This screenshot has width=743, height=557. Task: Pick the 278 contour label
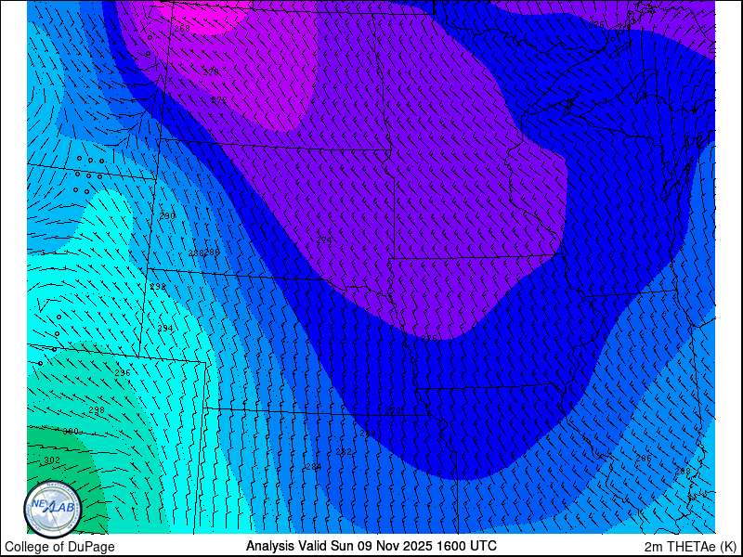pos(393,410)
